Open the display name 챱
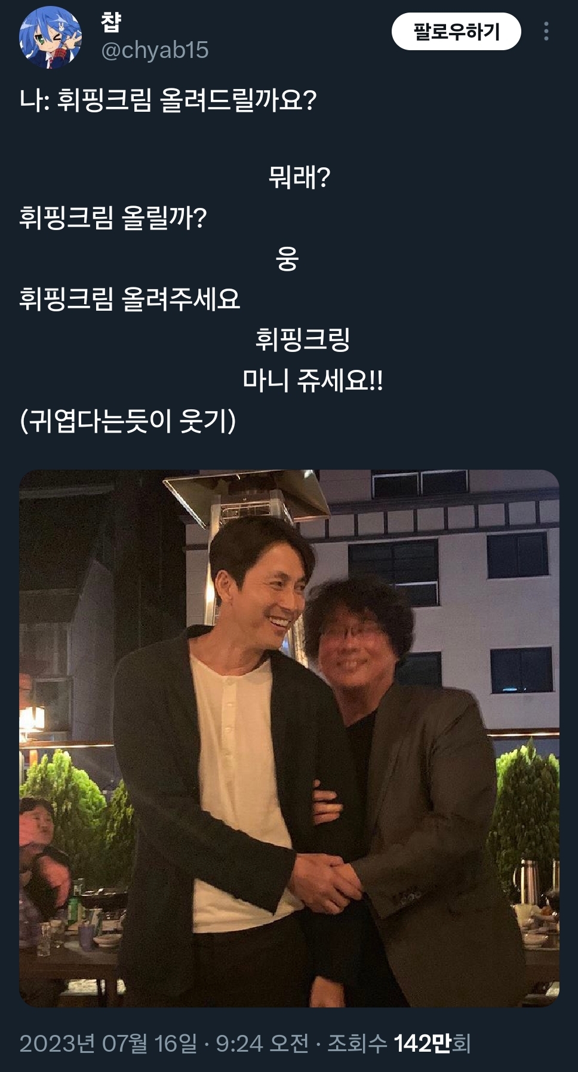The width and height of the screenshot is (578, 1072). point(111,23)
